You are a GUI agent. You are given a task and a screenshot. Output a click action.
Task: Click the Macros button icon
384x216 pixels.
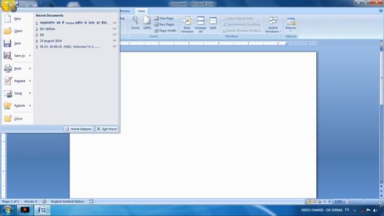pos(290,22)
